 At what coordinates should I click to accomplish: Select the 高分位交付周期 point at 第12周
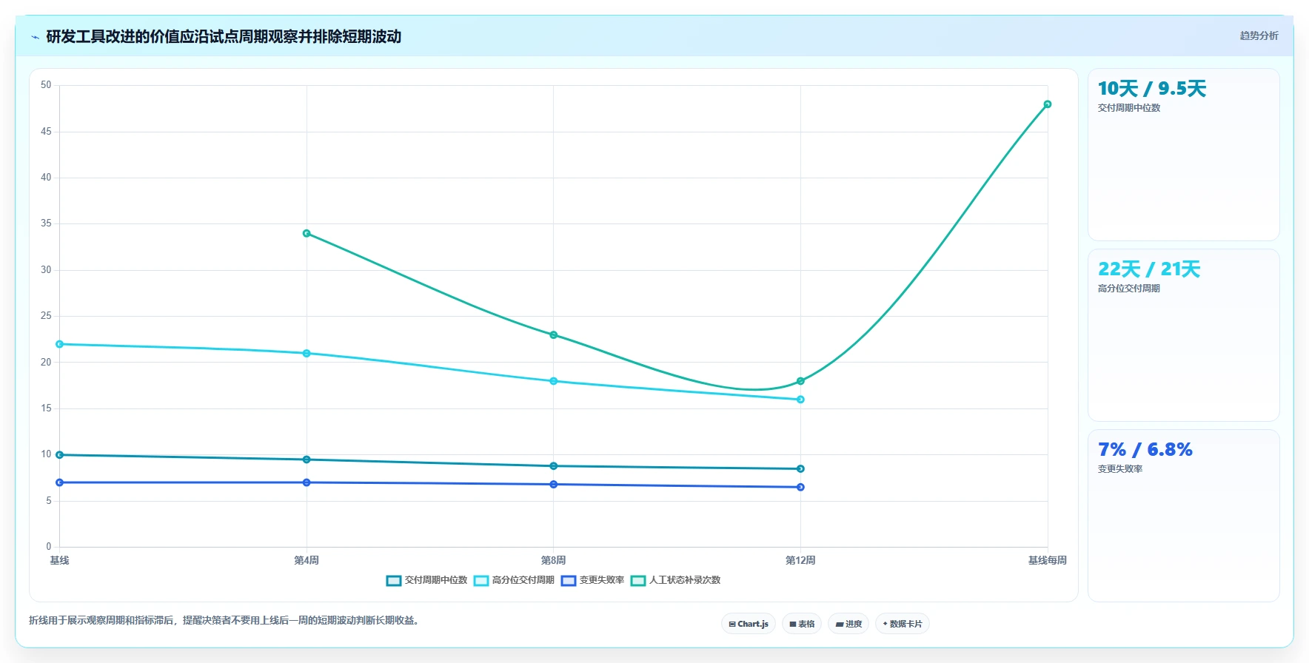pyautogui.click(x=800, y=400)
